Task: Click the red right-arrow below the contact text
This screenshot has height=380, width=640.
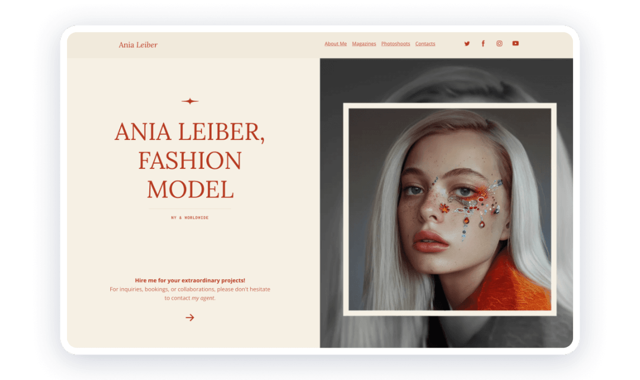Action: pyautogui.click(x=190, y=318)
